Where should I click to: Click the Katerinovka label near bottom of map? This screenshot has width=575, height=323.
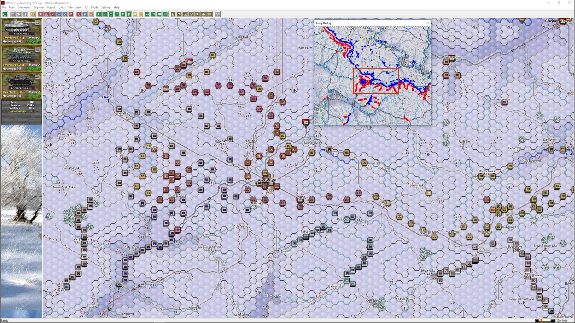336,286
